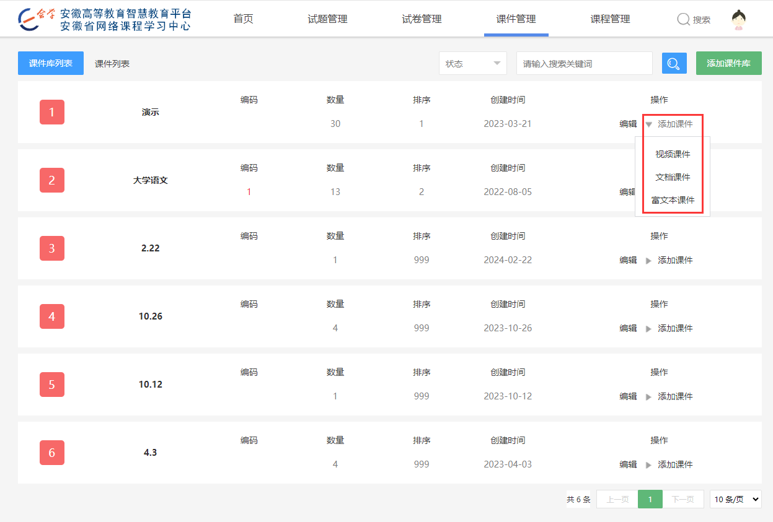
Task: Click the red number 3 badge
Action: point(51,248)
